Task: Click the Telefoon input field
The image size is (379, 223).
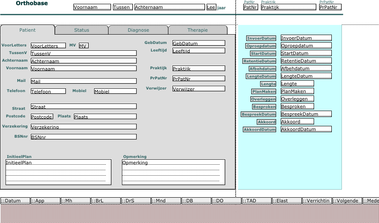Action: tap(48, 91)
